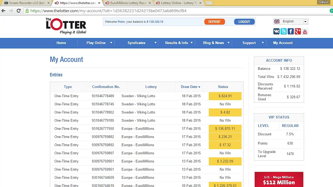Viewport: 333px width, 187px height.
Task: Open the English language dropdown
Action: click(x=291, y=22)
